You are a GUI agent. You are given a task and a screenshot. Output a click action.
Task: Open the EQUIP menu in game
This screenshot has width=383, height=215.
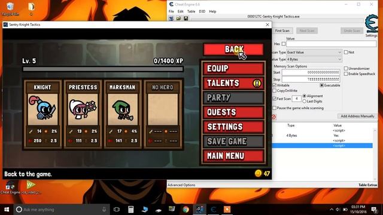(233, 69)
